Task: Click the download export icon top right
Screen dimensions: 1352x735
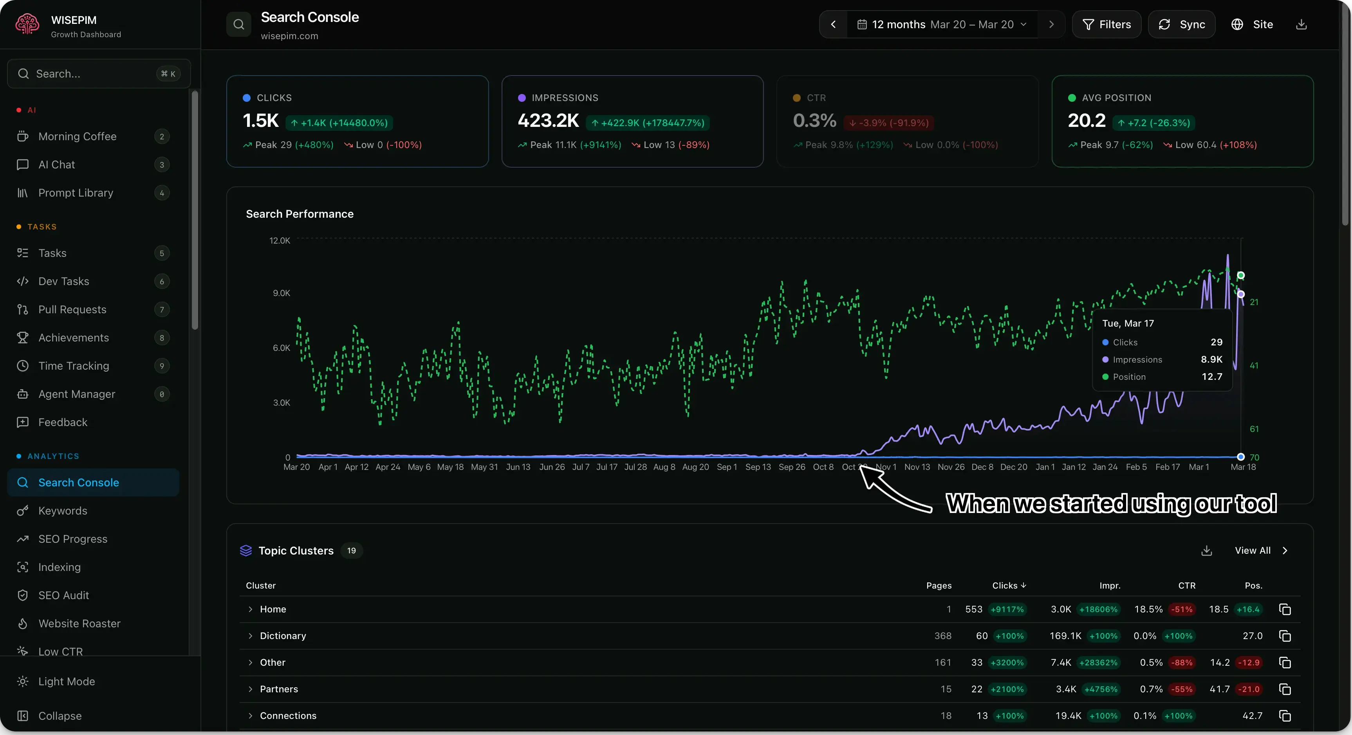Action: (1301, 24)
